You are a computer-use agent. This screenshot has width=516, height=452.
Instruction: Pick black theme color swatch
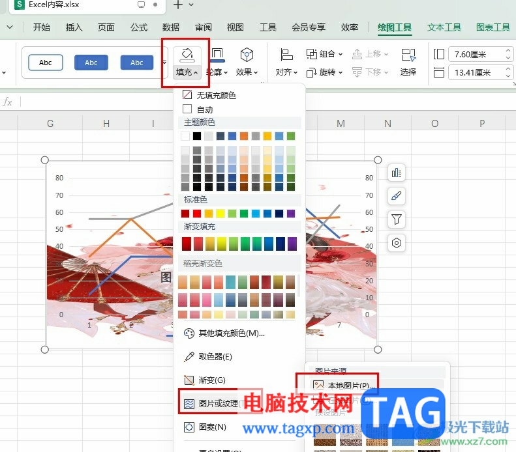tap(197, 136)
